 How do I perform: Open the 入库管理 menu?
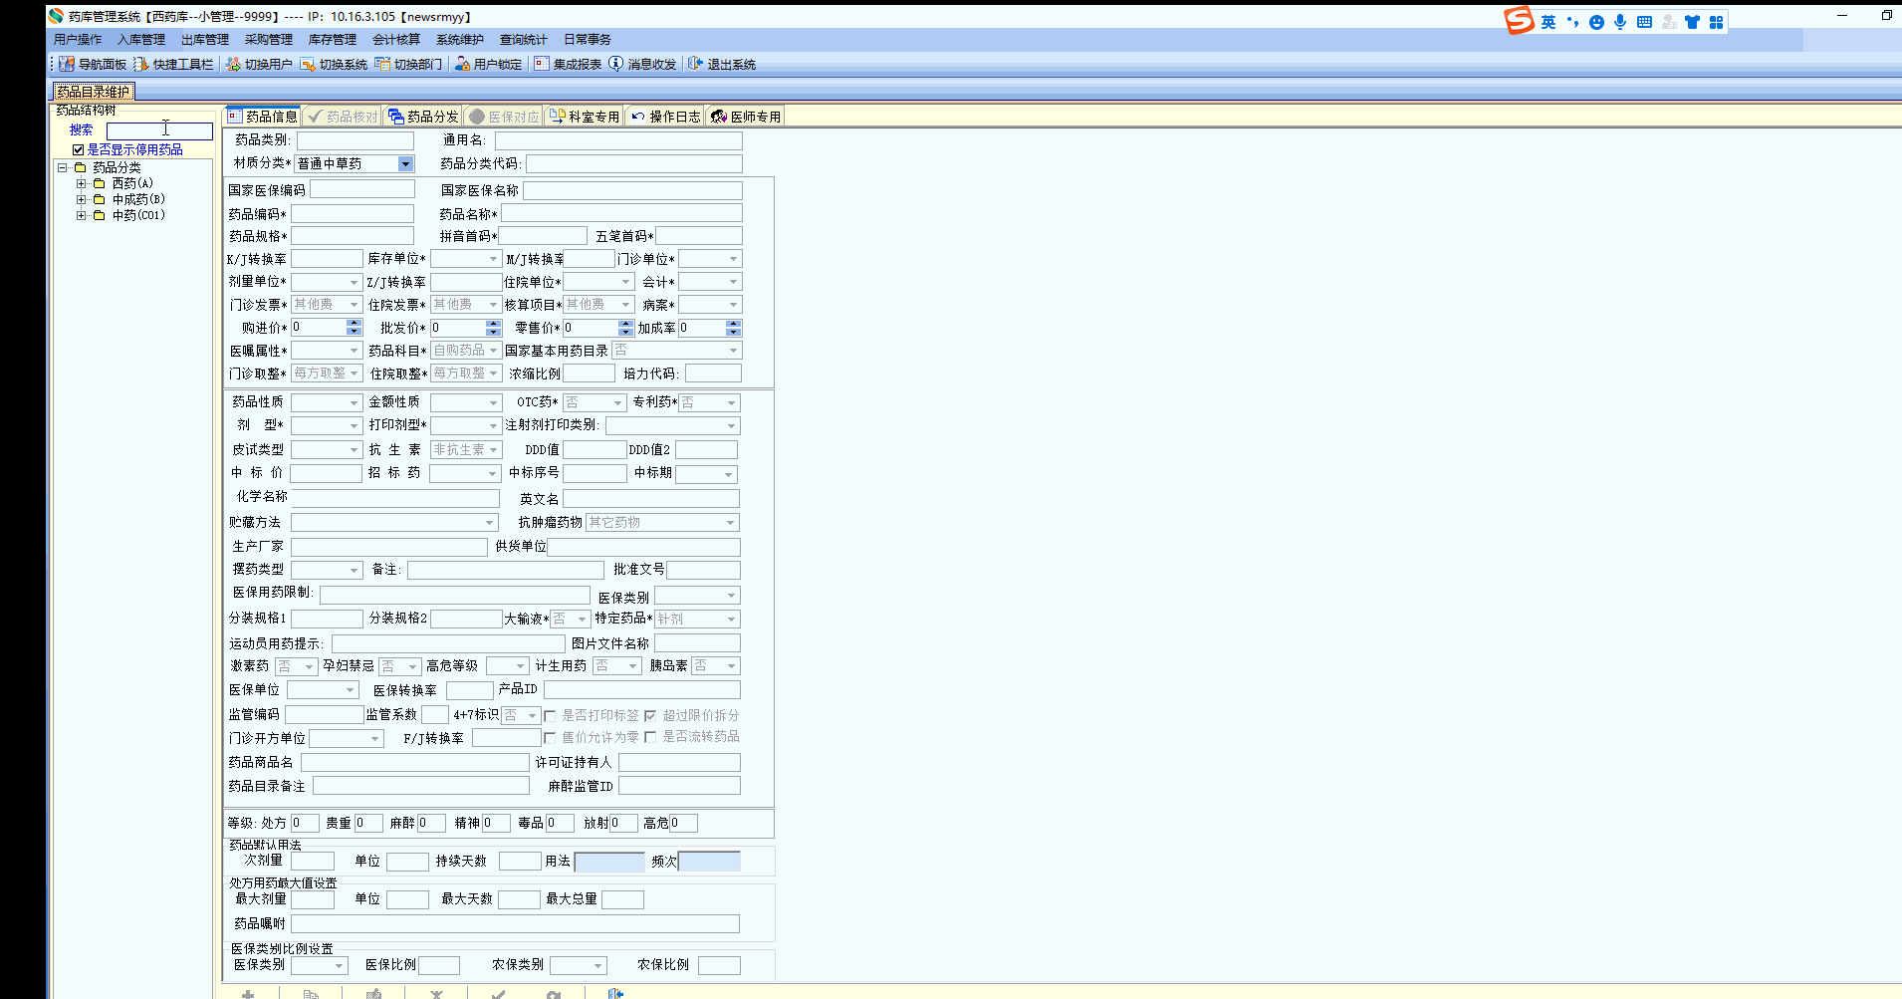coord(141,40)
